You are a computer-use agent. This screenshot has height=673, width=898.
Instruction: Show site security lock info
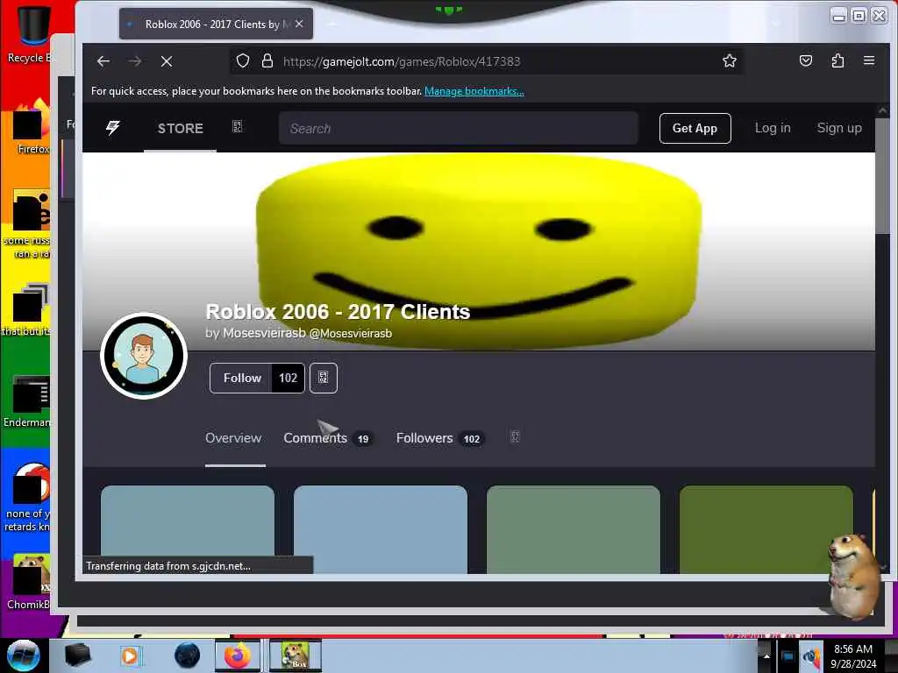tap(267, 61)
